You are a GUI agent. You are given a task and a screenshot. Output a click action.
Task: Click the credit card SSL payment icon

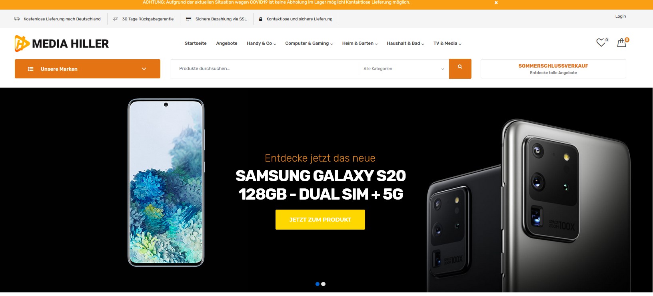pyautogui.click(x=188, y=19)
